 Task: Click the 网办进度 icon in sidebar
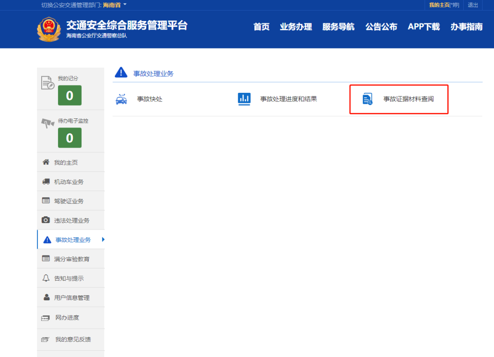tap(46, 318)
